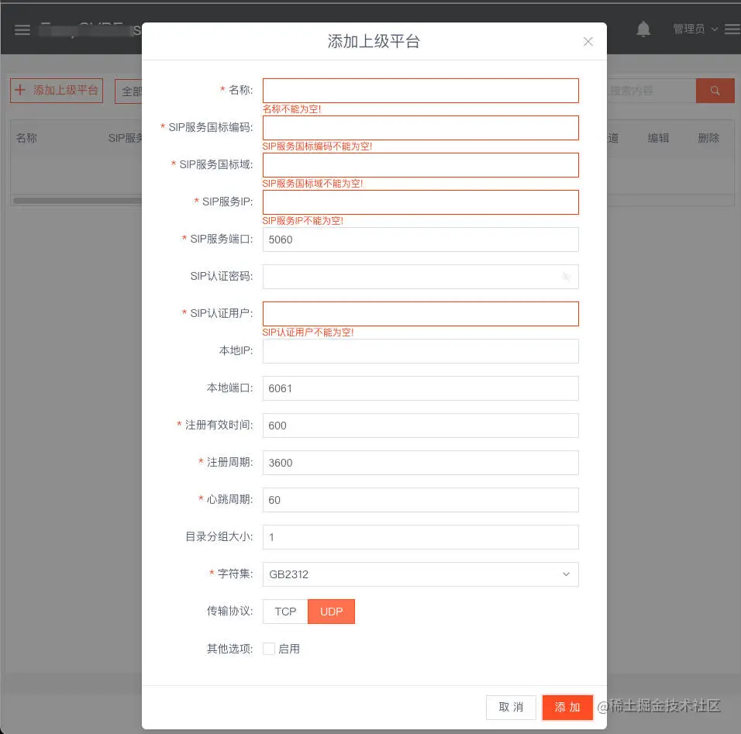Viewport: 741px width, 734px height.
Task: Open the right-side menu lines icon
Action: coord(732,29)
